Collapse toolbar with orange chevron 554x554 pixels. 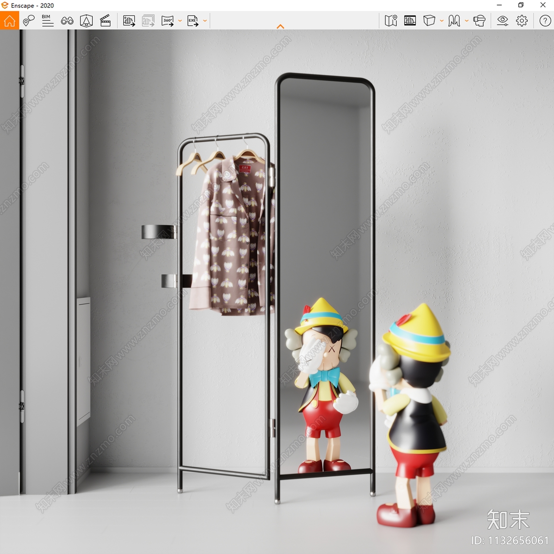(x=280, y=26)
